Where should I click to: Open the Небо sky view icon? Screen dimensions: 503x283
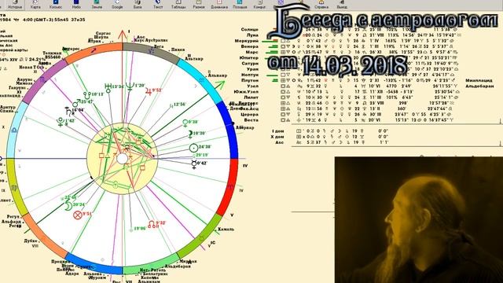tap(76, 4)
